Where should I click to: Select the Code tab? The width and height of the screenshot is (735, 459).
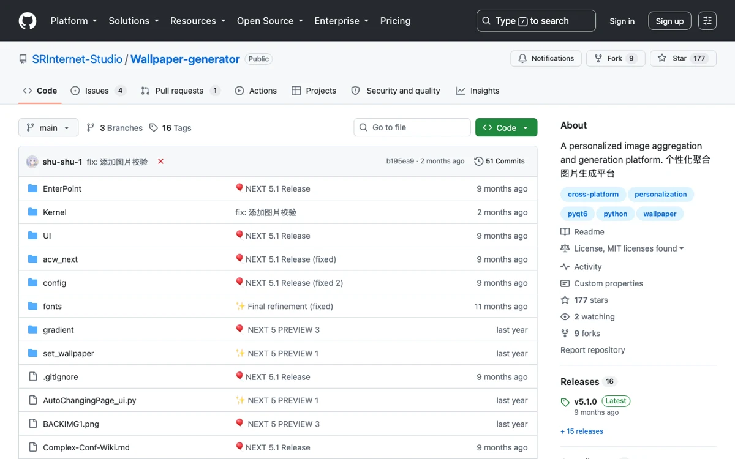(x=40, y=91)
